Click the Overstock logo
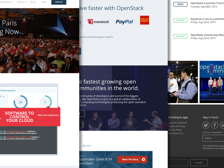Viewport: 224px width, 168px height. pos(99,22)
